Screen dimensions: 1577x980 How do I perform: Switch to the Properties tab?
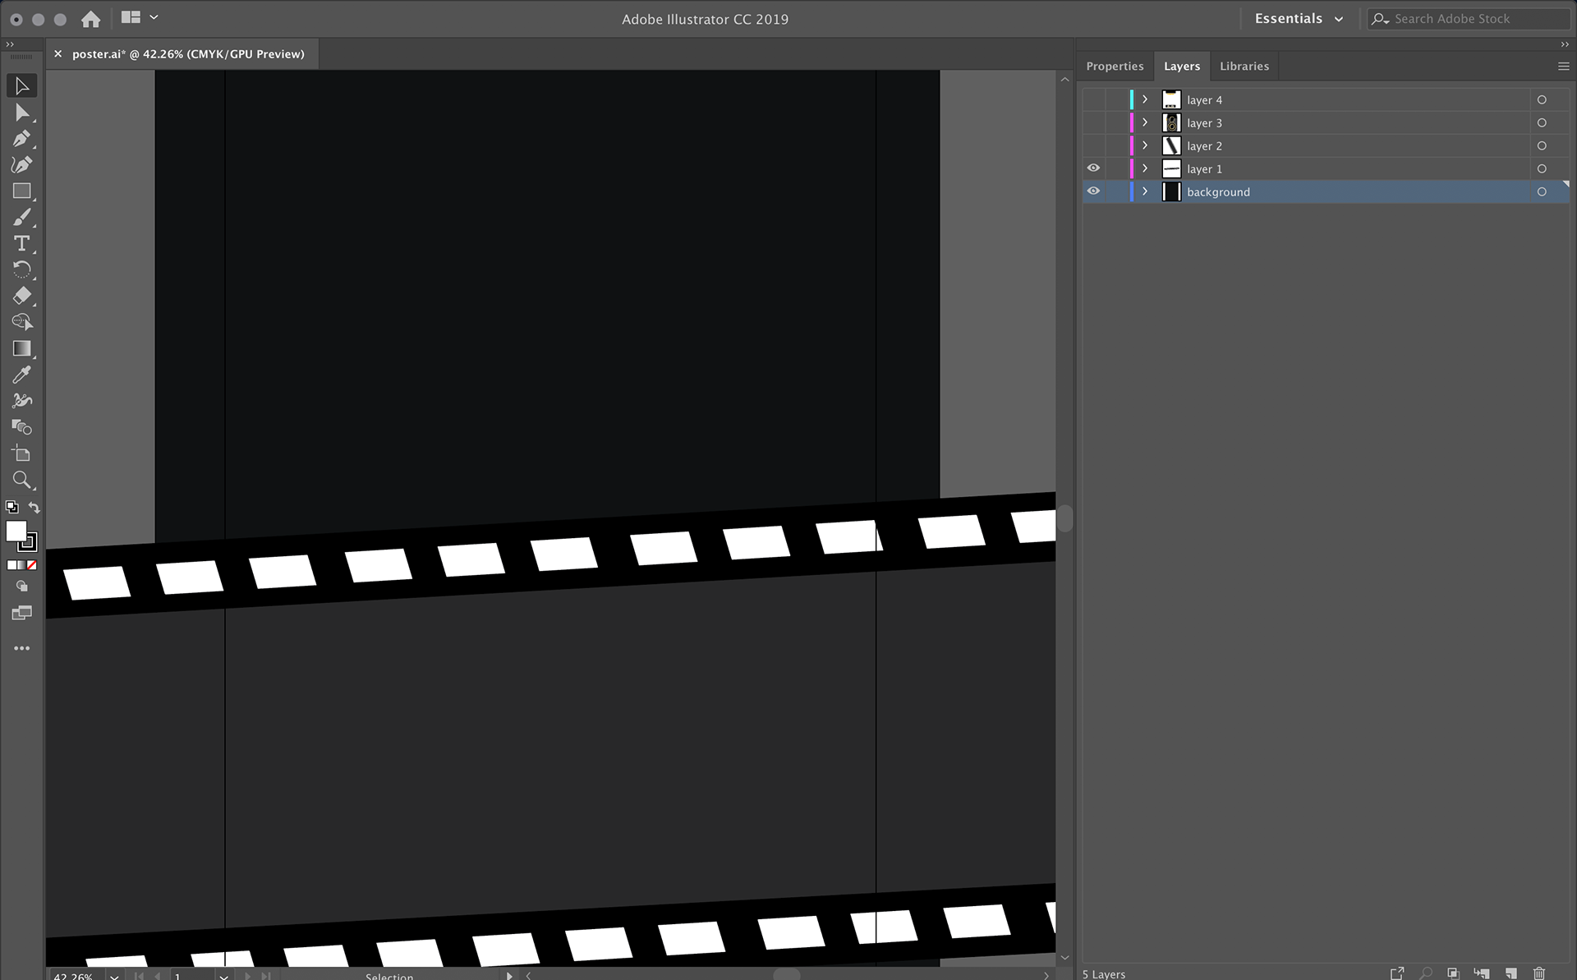click(x=1115, y=67)
